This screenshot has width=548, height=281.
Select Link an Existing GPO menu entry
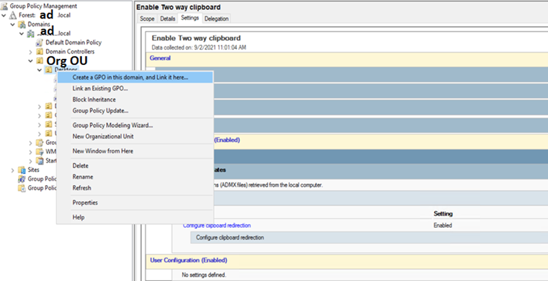[x=100, y=89]
